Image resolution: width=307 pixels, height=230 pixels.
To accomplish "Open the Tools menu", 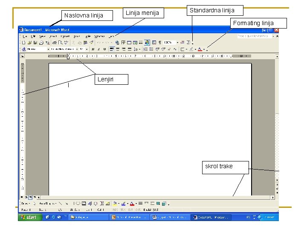I will tap(77, 36).
